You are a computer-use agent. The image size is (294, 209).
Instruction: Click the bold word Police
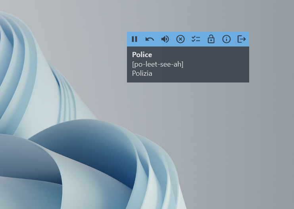coord(142,55)
